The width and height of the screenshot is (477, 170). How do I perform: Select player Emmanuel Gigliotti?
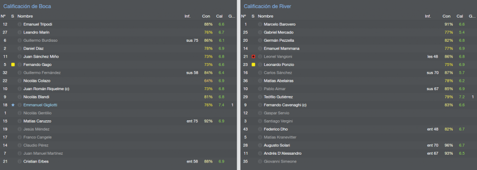[x=40, y=105]
